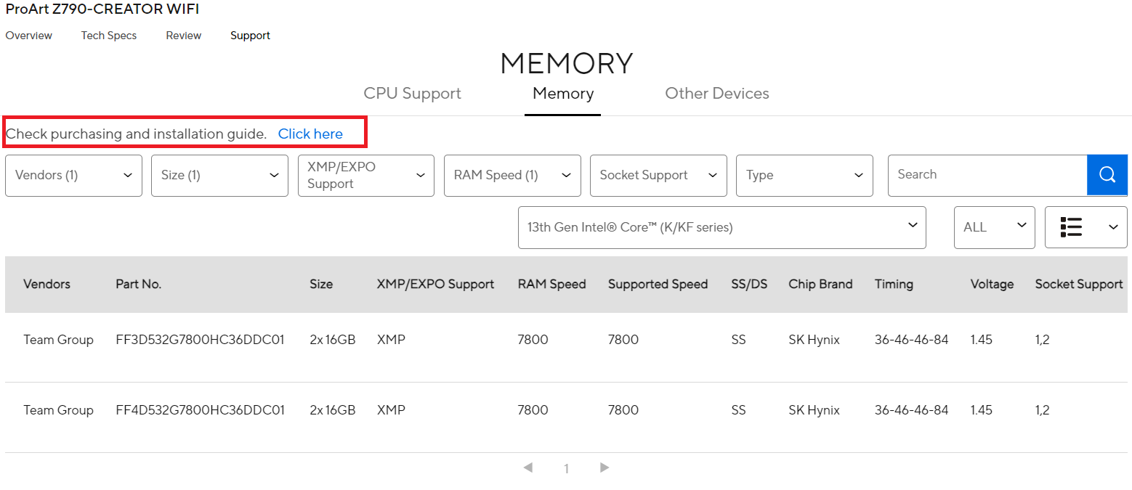1132x490 pixels.
Task: Expand Socket Support filter dropdown
Action: pos(658,175)
